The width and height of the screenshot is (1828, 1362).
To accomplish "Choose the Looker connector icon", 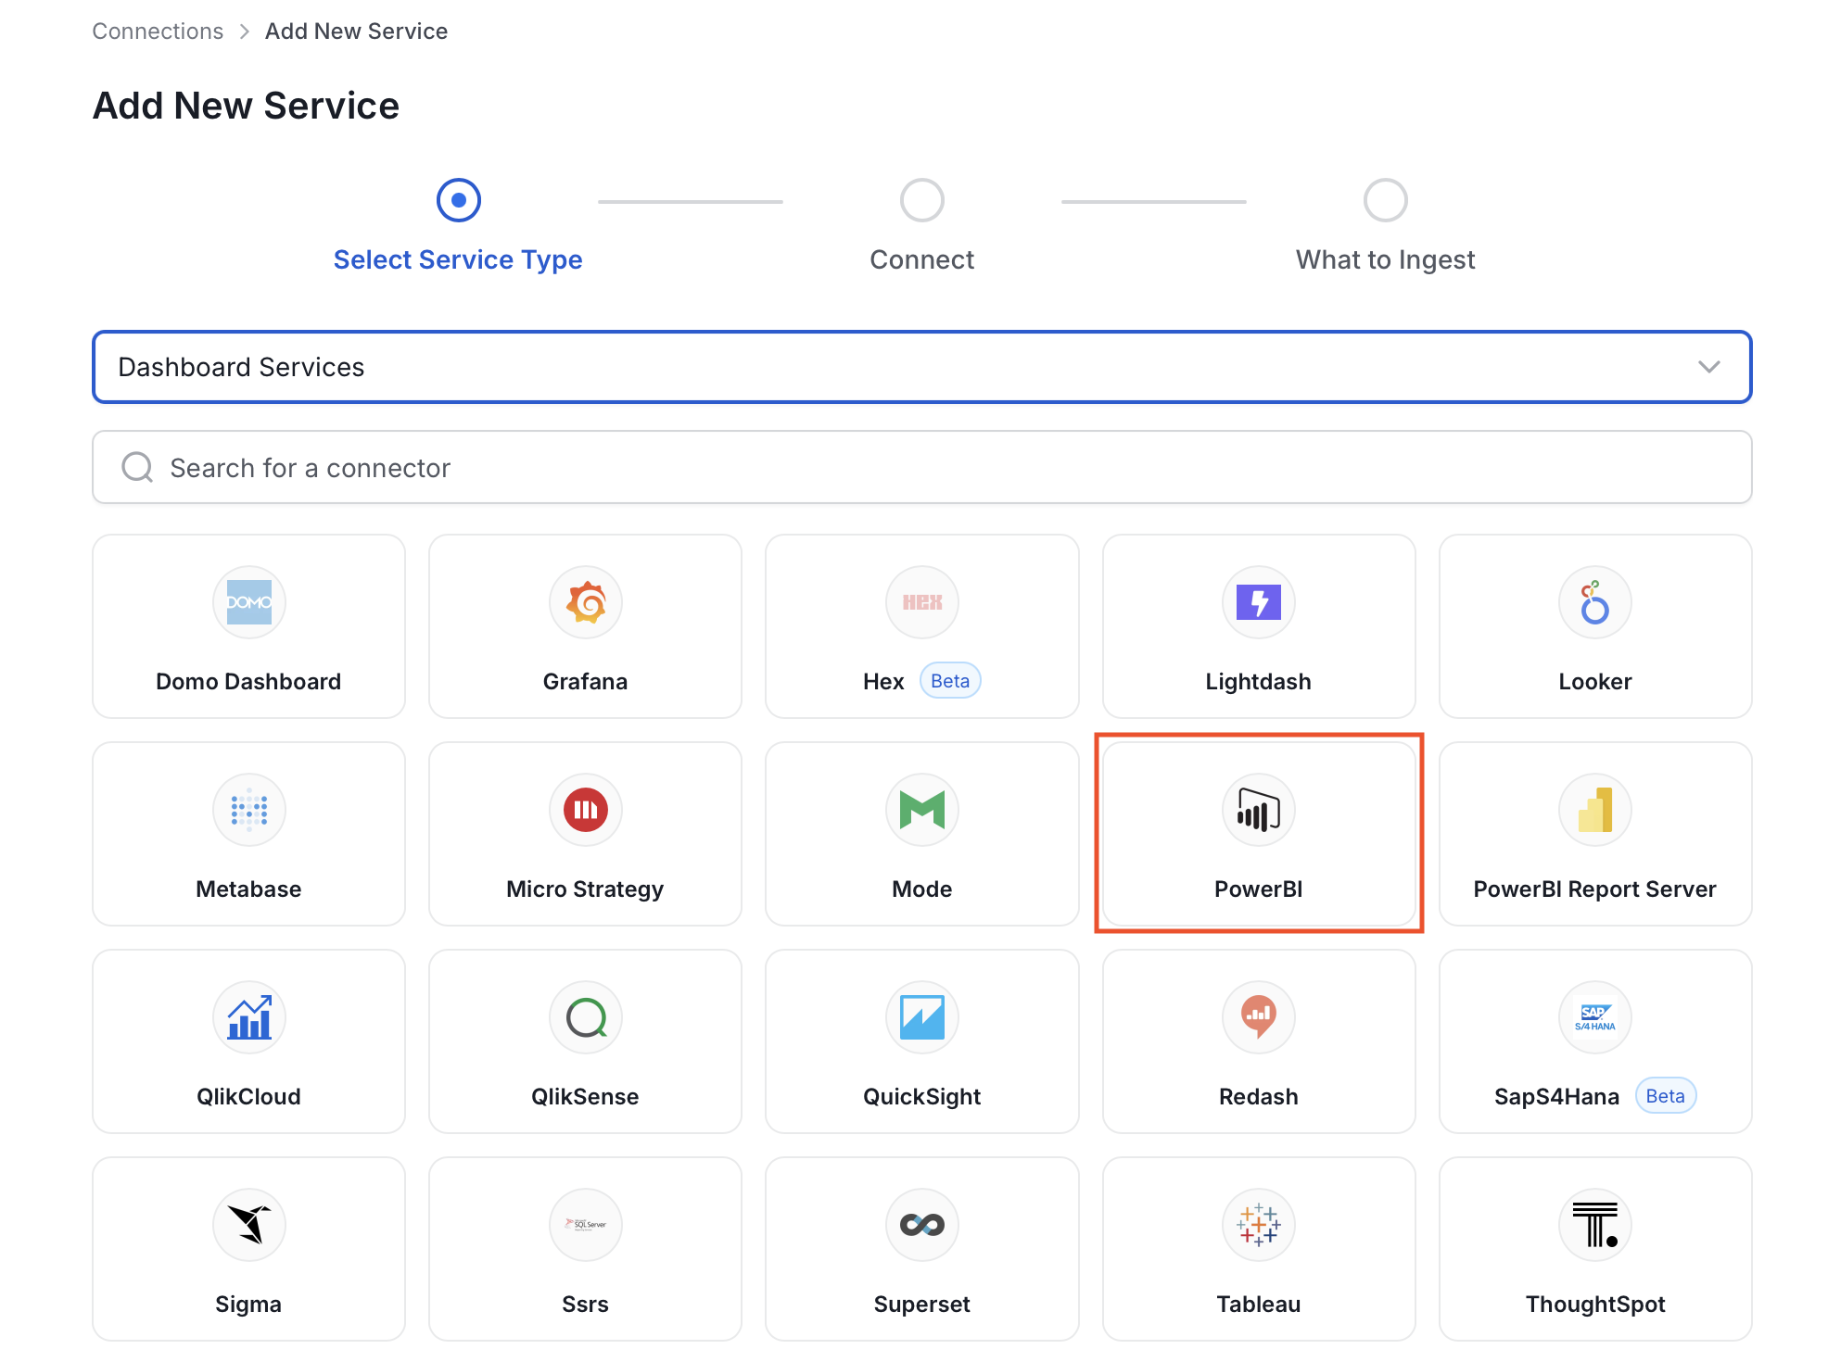I will tap(1594, 602).
